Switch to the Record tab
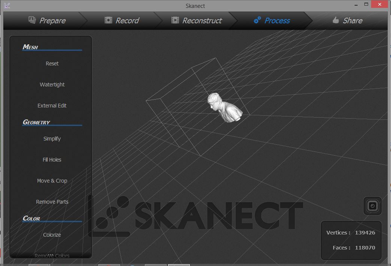Image resolution: width=391 pixels, height=266 pixels. coord(122,21)
